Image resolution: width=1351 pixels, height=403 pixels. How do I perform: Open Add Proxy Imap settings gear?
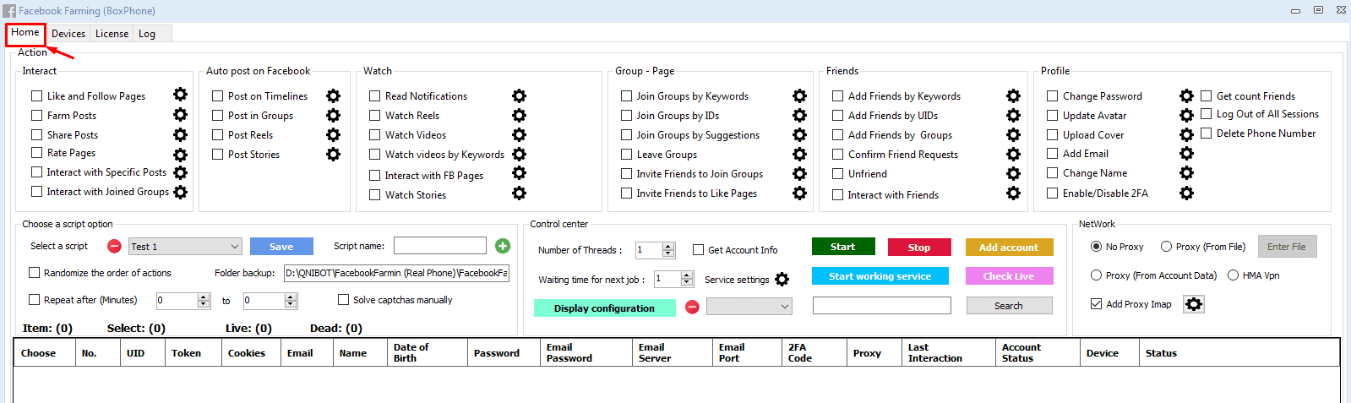point(1193,304)
